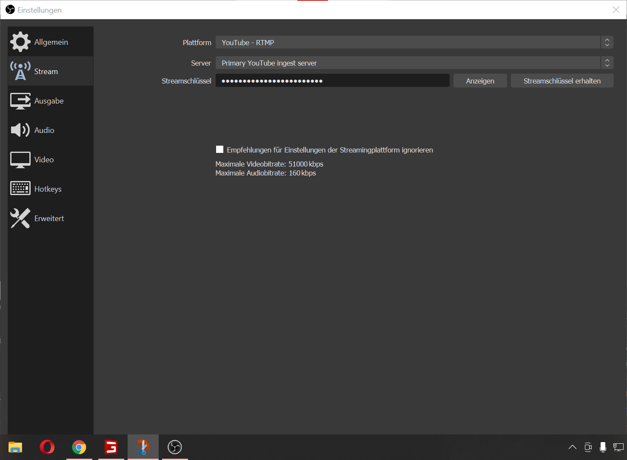
Task: Launch Opera browser from taskbar
Action: 47,447
